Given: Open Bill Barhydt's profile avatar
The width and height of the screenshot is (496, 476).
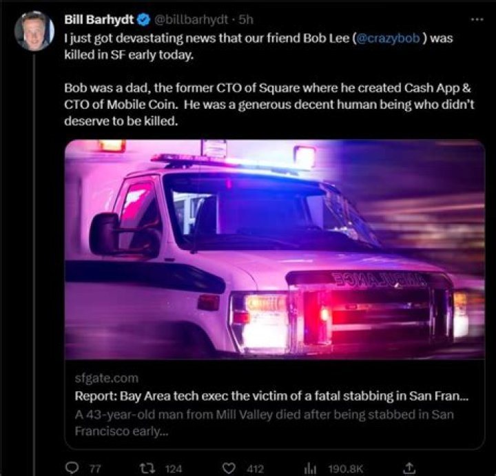Looking at the screenshot, I should click(34, 31).
